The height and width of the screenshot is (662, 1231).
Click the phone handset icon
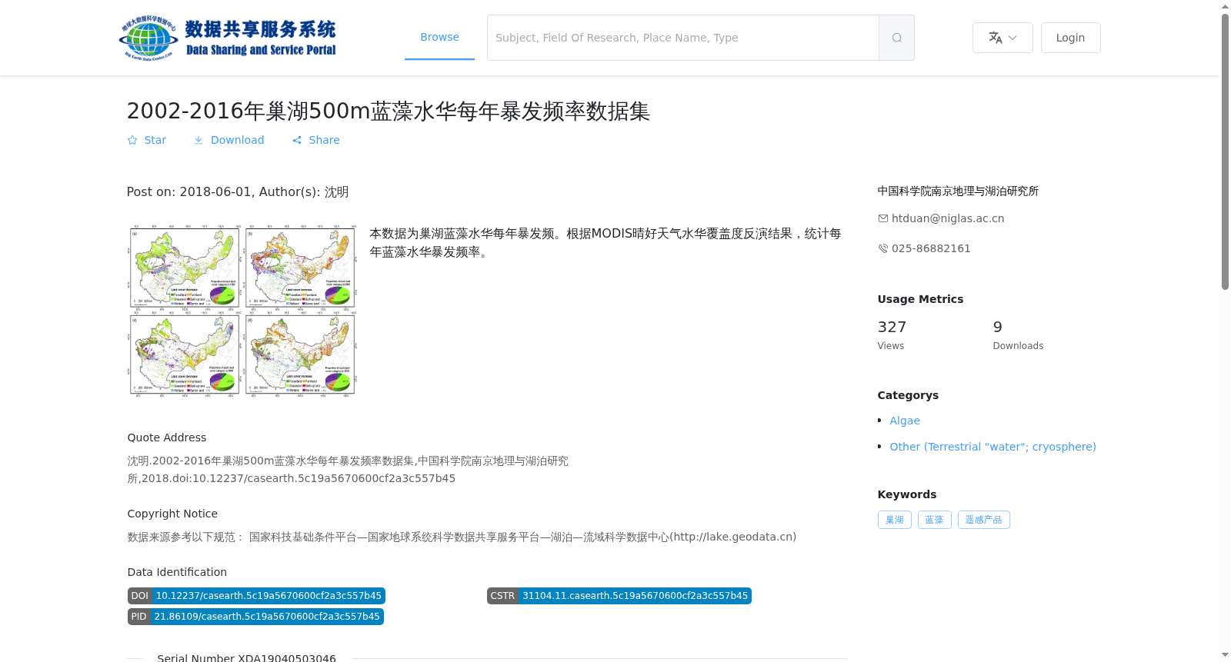point(883,248)
